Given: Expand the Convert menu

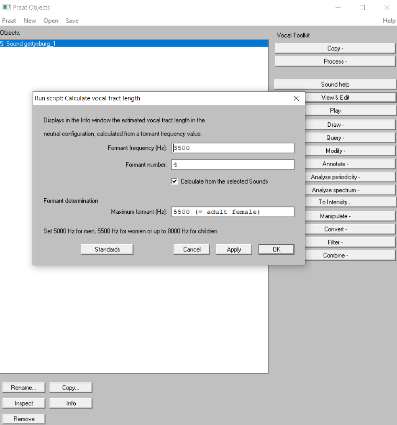Looking at the screenshot, I should click(351, 229).
